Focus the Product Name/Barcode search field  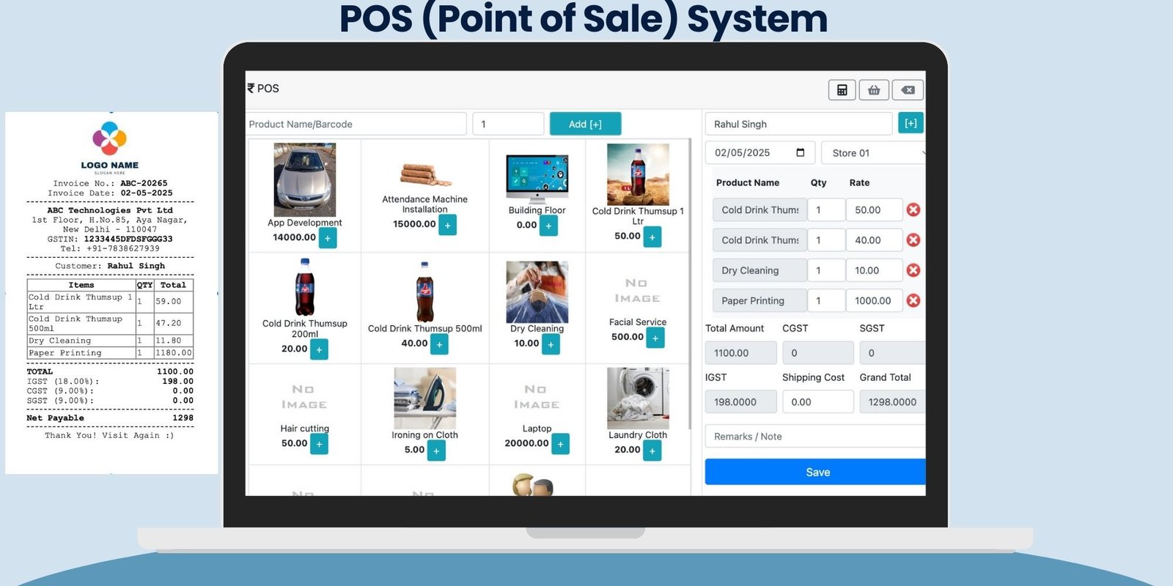(356, 124)
